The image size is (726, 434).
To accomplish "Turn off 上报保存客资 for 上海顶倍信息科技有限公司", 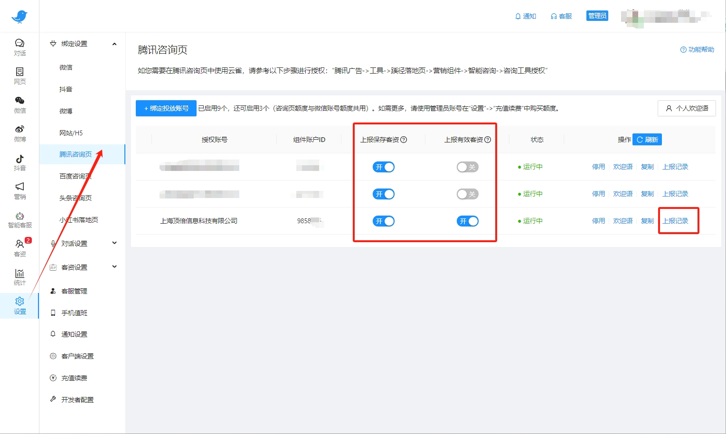I will [x=383, y=221].
